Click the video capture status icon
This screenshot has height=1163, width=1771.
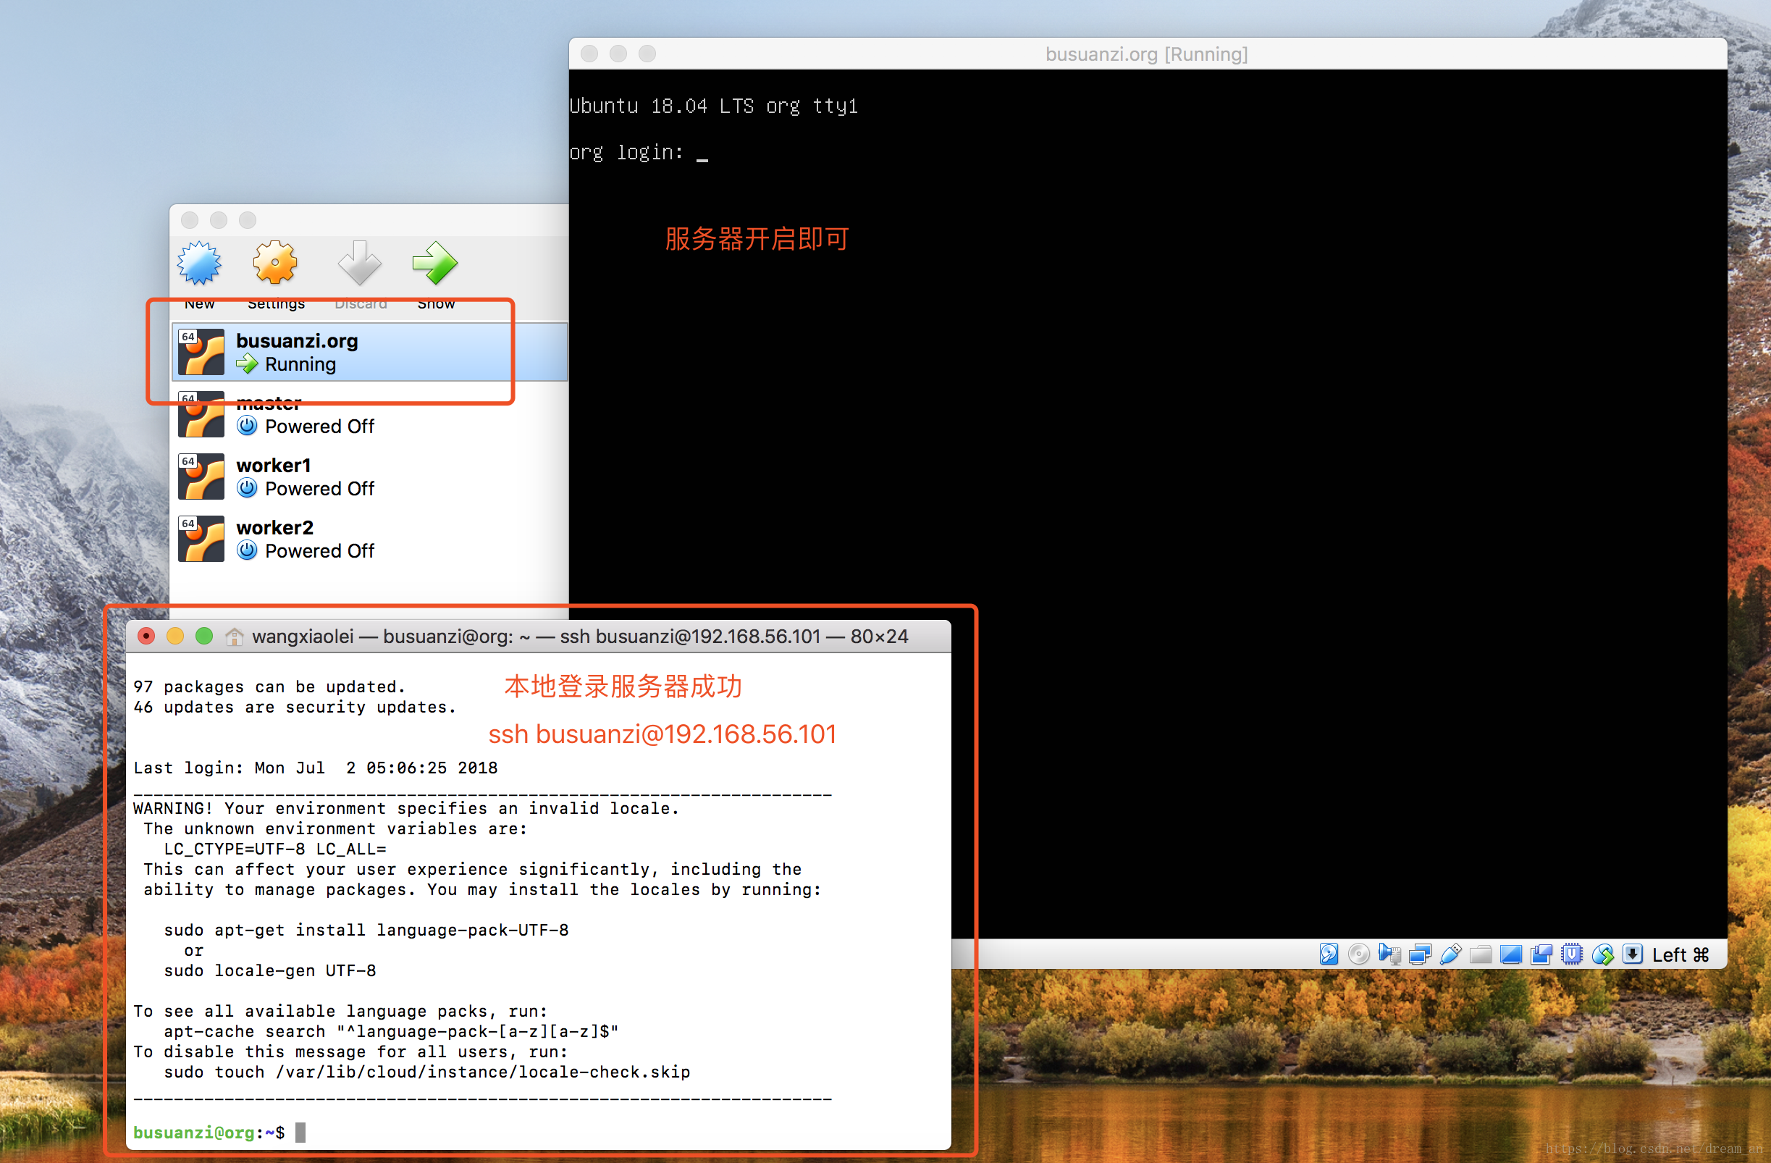click(x=1541, y=954)
